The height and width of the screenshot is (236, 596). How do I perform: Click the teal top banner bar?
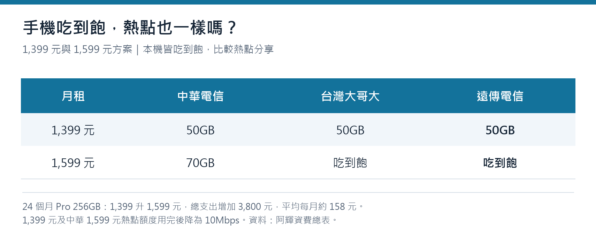tap(298, 2)
